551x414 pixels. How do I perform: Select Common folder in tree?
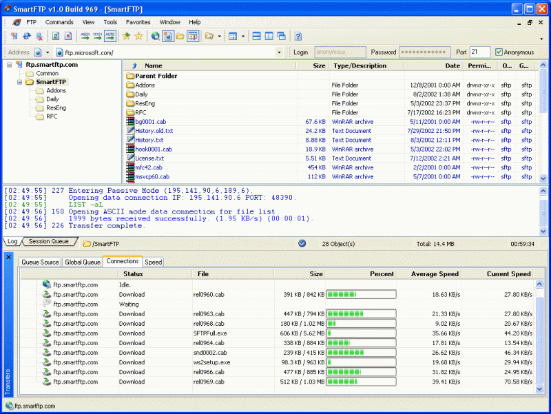(x=47, y=73)
